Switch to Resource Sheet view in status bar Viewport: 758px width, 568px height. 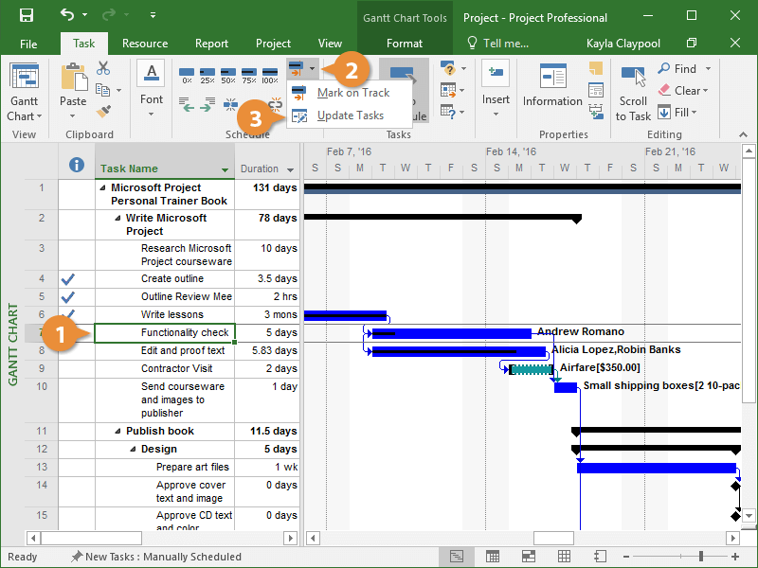click(x=564, y=557)
